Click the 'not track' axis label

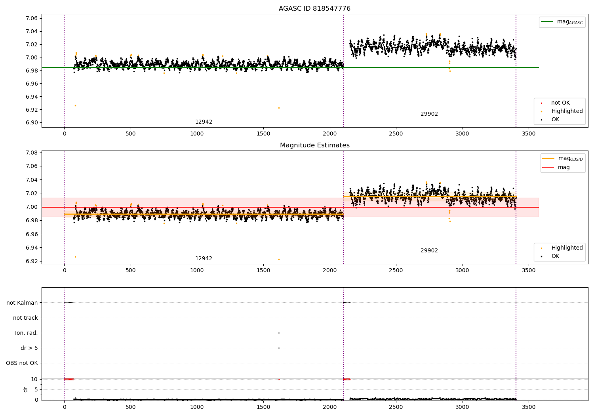point(25,318)
